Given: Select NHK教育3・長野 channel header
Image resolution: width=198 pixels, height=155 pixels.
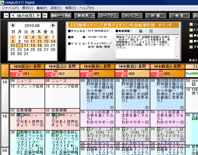Looking at the screenshot, I should click(168, 66).
